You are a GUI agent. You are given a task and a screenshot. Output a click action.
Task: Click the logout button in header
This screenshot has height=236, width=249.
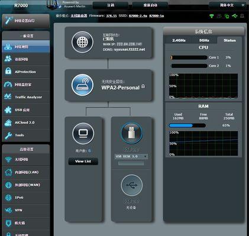click(x=111, y=5)
